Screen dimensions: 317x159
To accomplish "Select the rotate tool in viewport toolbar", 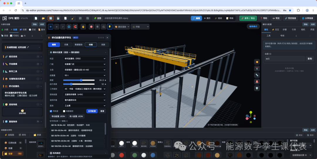I will [57, 27].
